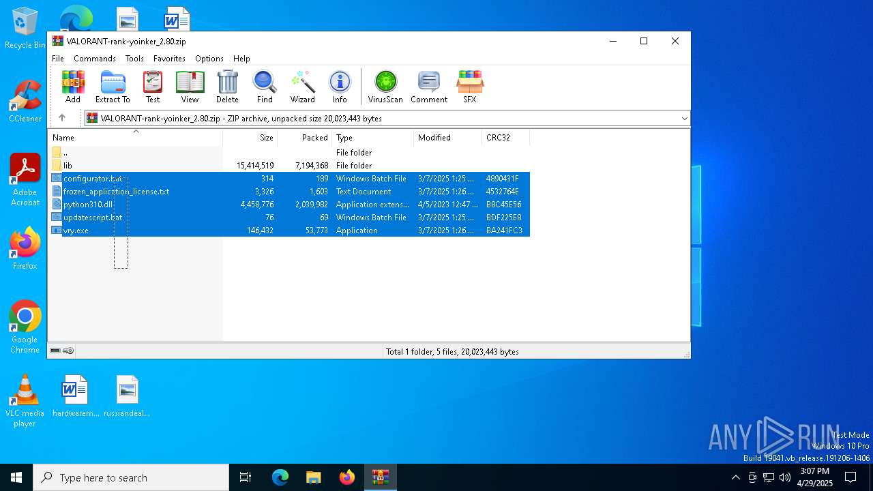The image size is (873, 491).
Task: Sort by Modified column header
Action: tap(448, 138)
